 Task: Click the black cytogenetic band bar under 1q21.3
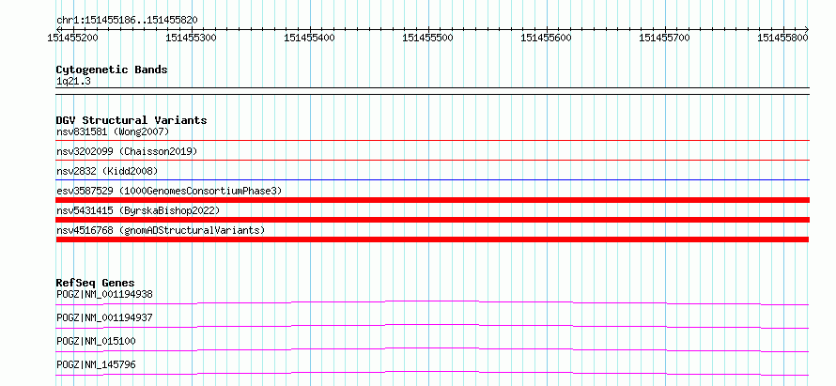point(432,91)
